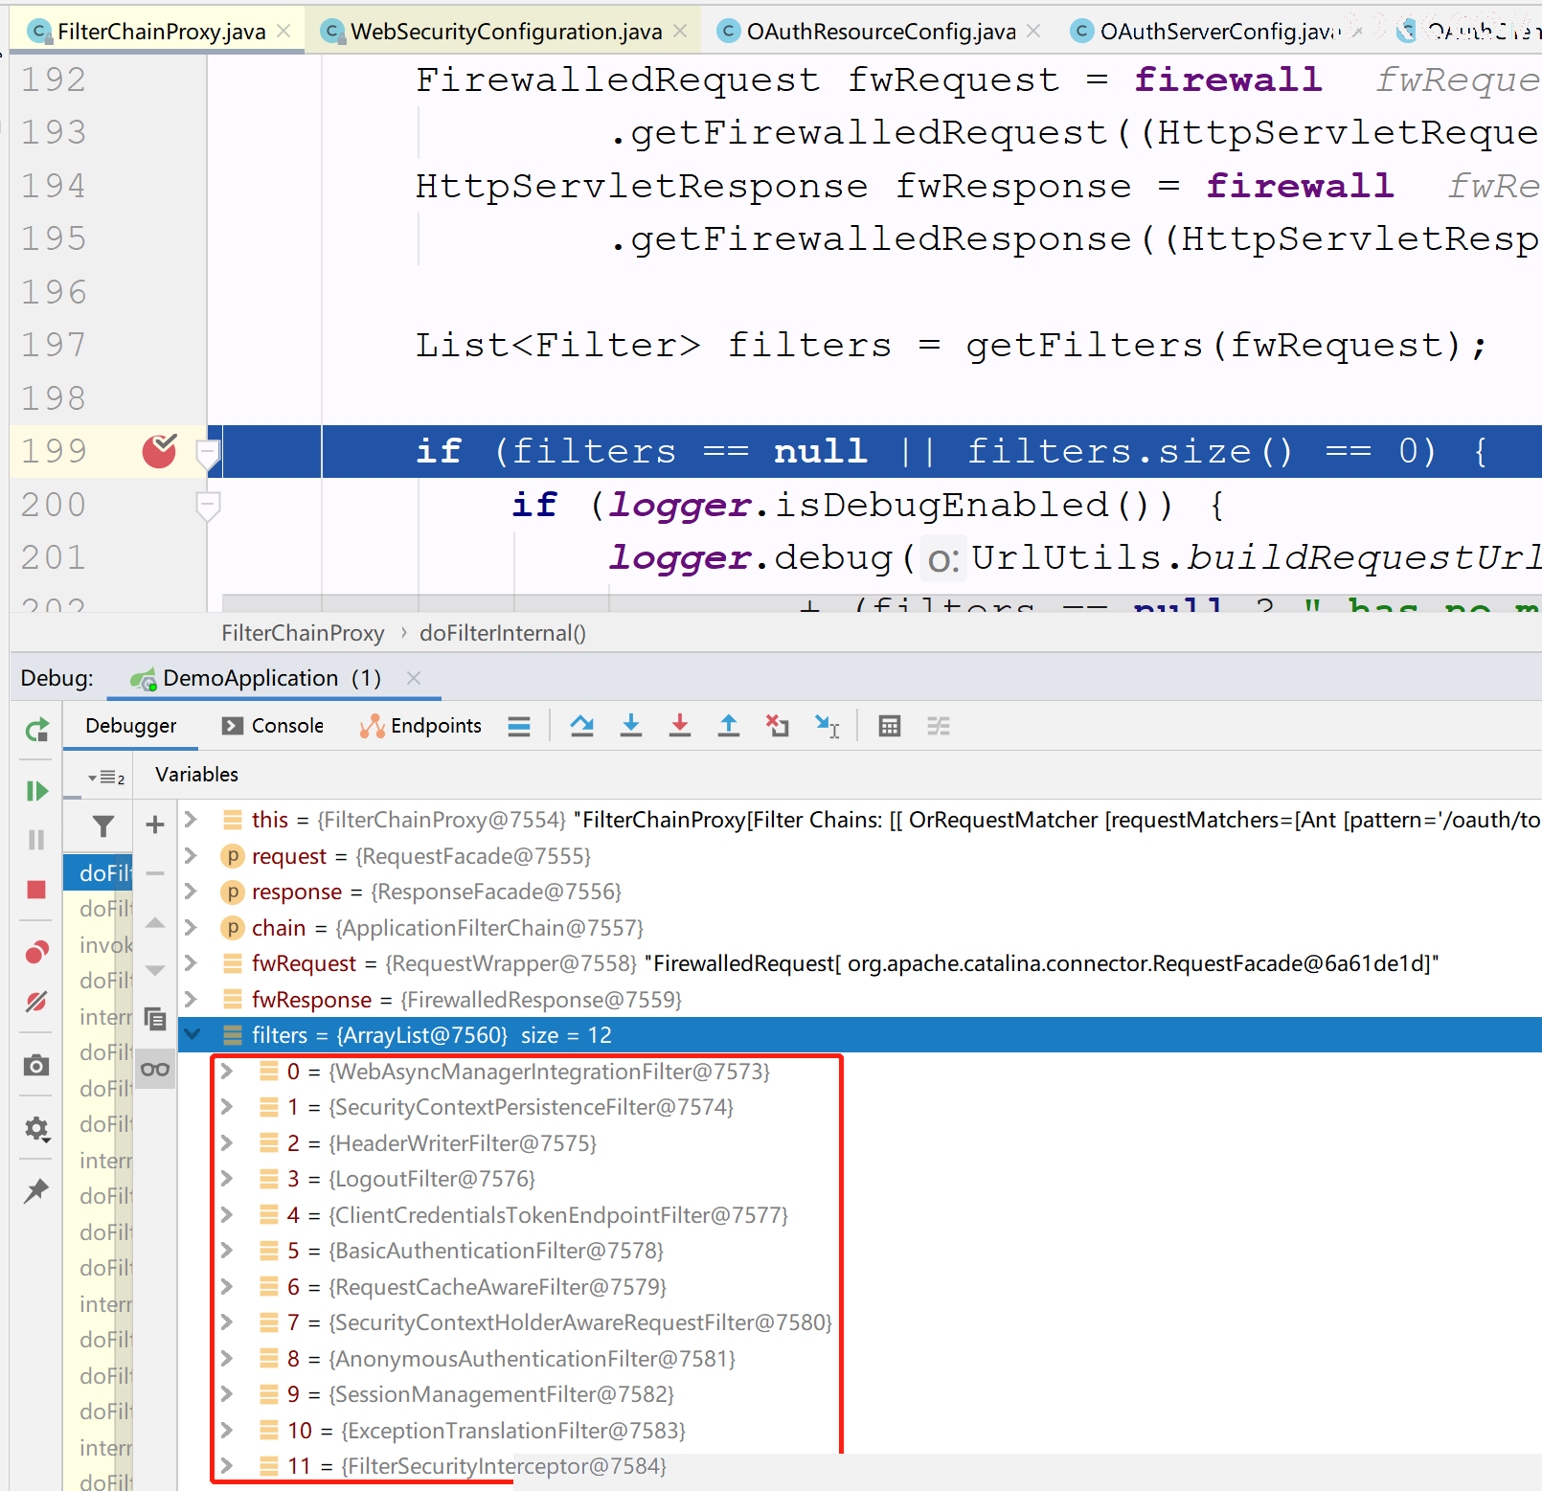Filter frames with funnel icon
The image size is (1542, 1491).
[103, 825]
